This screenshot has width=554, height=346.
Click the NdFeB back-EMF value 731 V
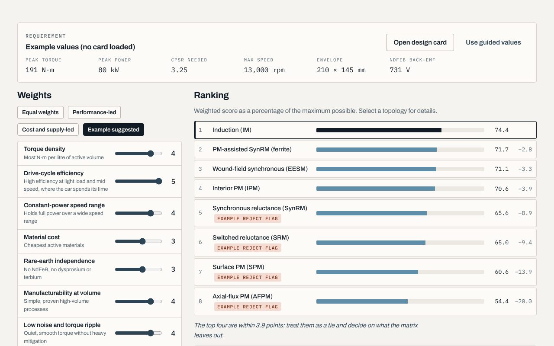(x=399, y=70)
